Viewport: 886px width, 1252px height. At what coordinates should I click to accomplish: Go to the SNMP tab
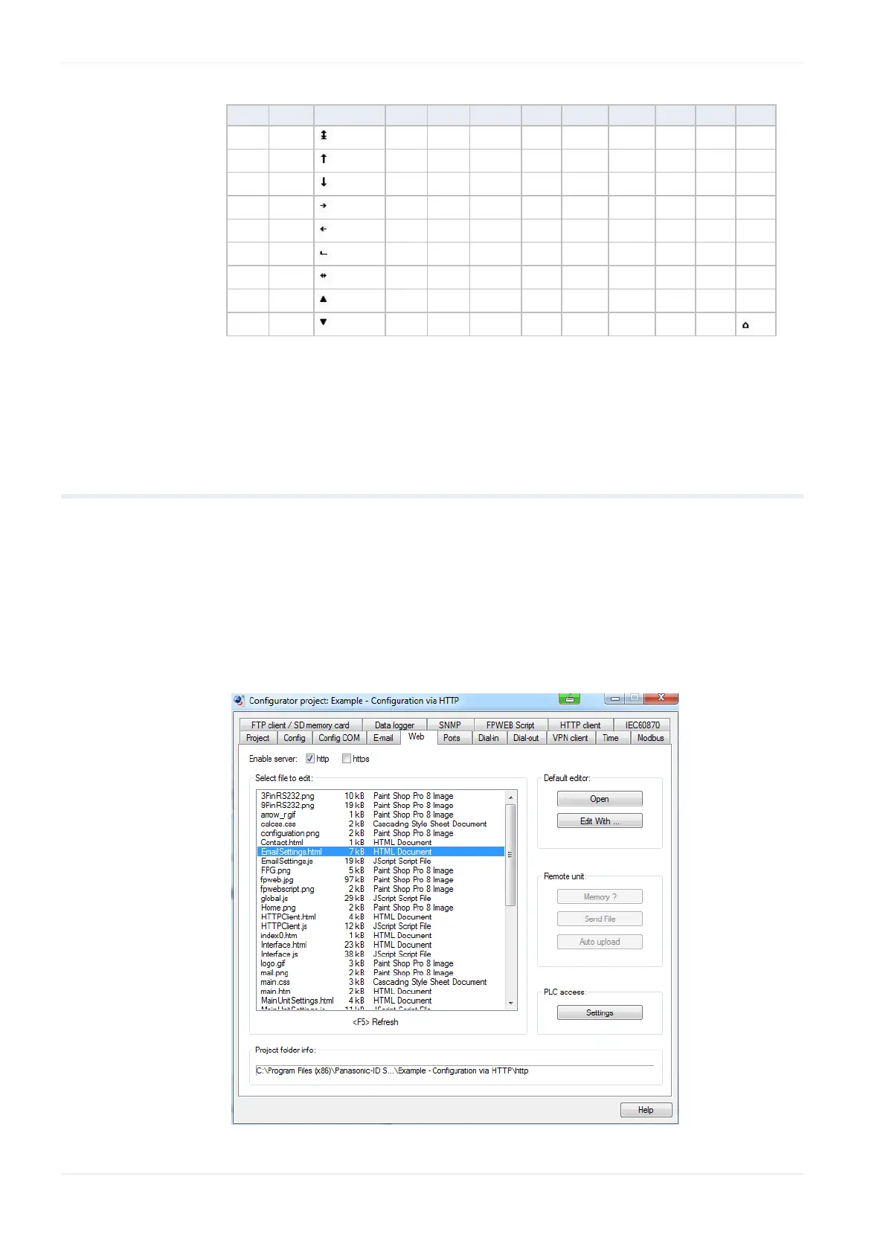tap(450, 725)
